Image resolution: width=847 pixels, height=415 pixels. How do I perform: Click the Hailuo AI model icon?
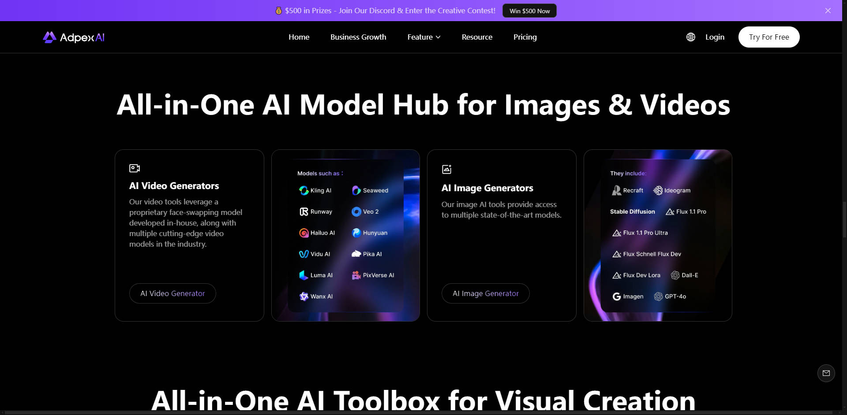coord(304,233)
